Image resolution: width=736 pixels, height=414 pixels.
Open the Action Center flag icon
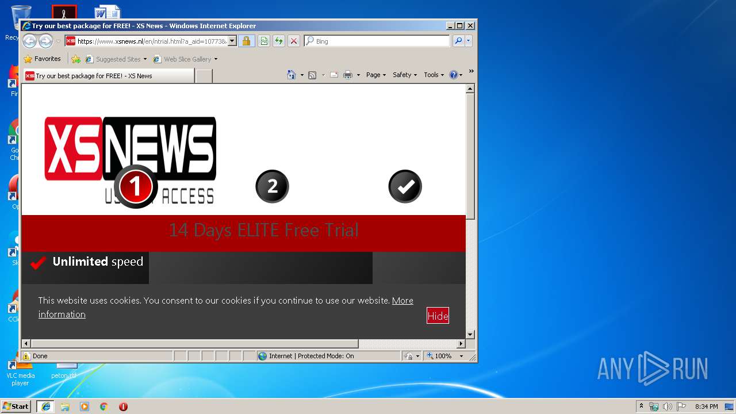click(681, 406)
